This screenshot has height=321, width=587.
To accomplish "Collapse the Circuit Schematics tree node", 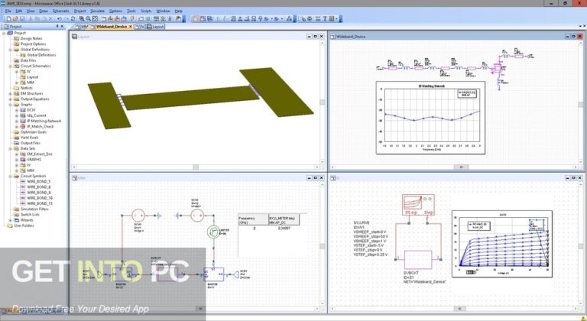I will click(11, 66).
